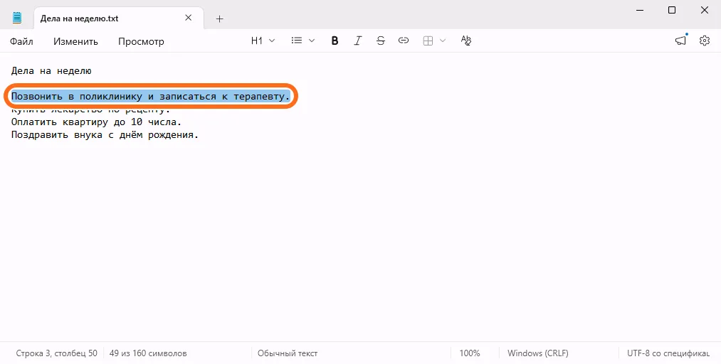Click the 49 из 160 символов status text
This screenshot has height=364, width=721.
click(x=148, y=353)
